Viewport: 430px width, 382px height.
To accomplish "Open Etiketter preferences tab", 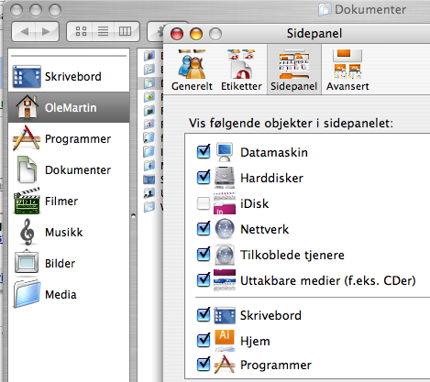I will click(x=241, y=71).
